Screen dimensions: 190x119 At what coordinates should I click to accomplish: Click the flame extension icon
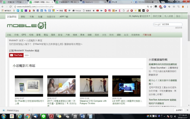183,7
